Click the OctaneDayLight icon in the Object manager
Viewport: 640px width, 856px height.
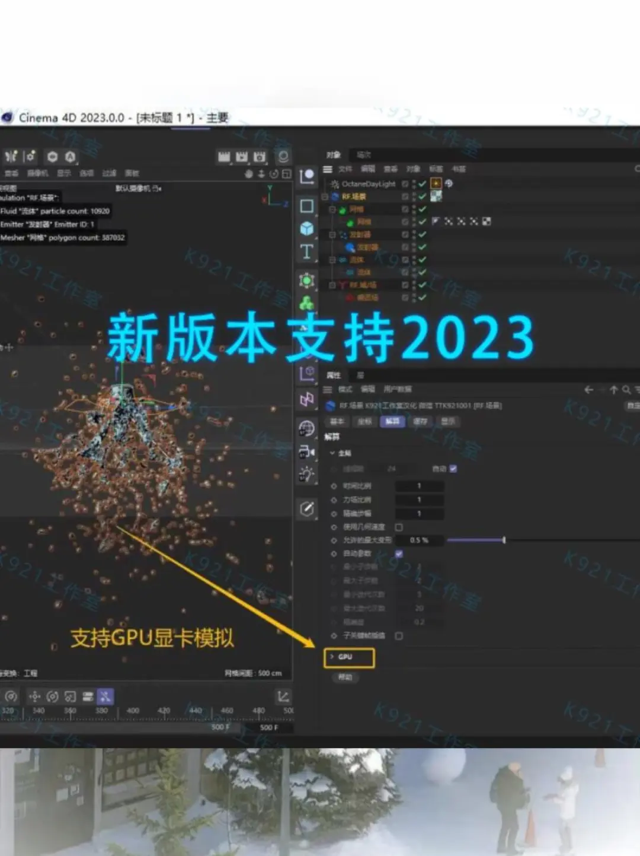click(x=334, y=184)
